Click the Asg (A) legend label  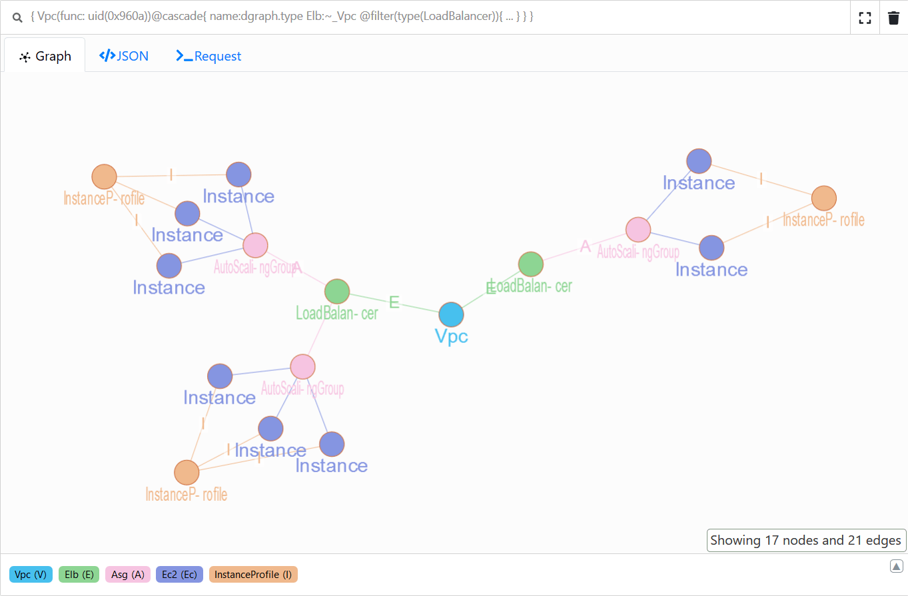(x=127, y=575)
